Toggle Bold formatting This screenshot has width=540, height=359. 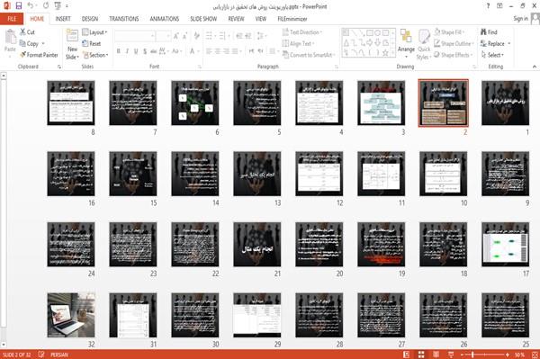[119, 51]
